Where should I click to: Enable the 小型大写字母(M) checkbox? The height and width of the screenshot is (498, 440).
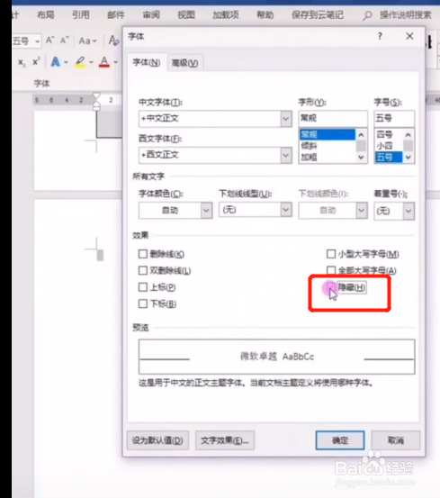tap(331, 254)
